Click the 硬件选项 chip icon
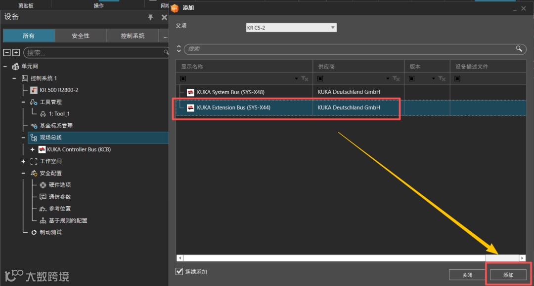 43,185
